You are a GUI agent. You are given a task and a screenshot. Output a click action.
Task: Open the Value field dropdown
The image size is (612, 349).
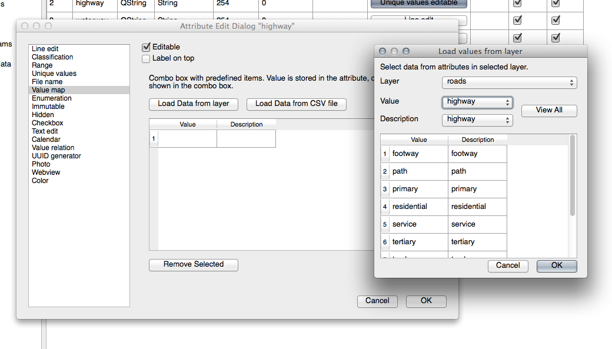(477, 102)
